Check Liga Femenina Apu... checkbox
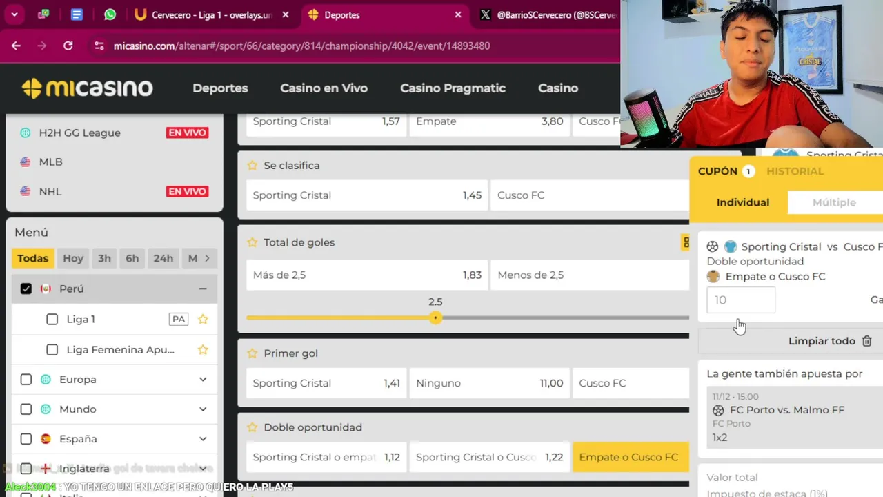The width and height of the screenshot is (883, 497). coord(52,350)
